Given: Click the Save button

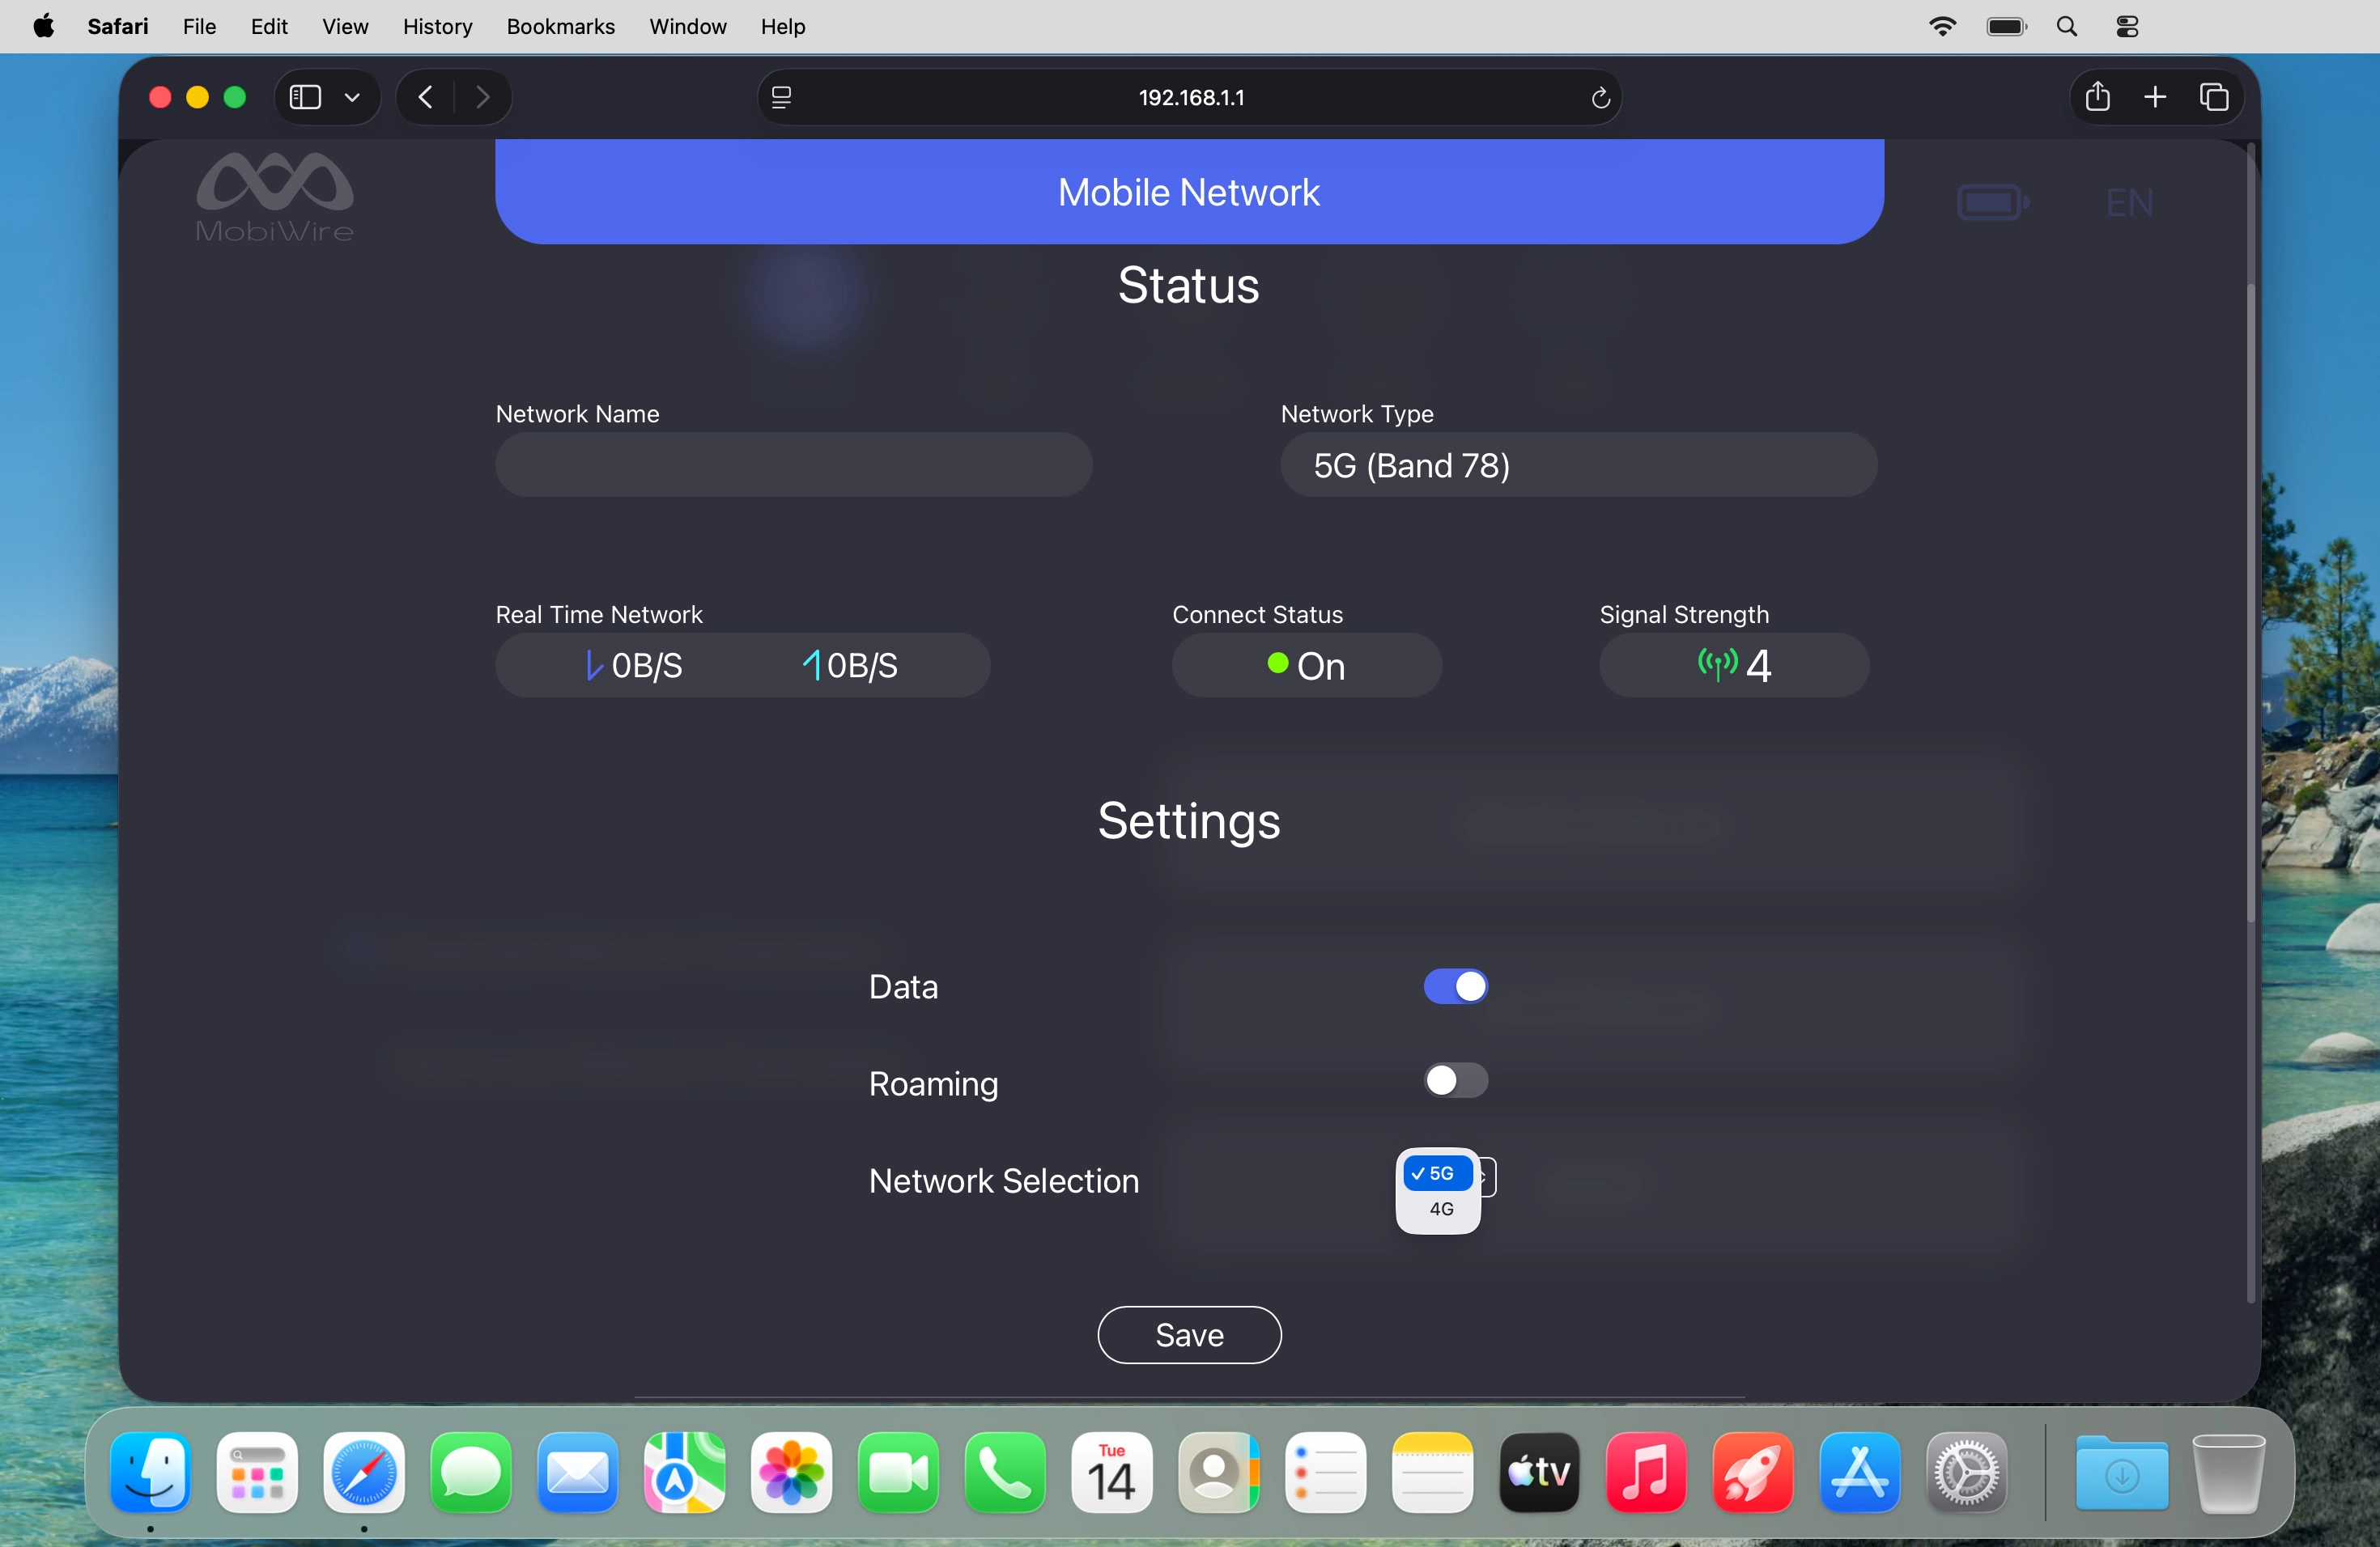Looking at the screenshot, I should (x=1188, y=1334).
